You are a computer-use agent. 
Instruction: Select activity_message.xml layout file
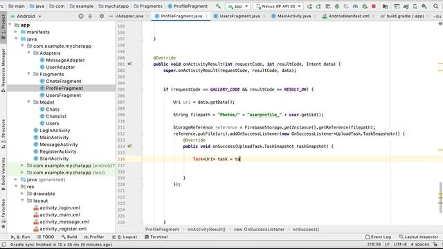64,222
